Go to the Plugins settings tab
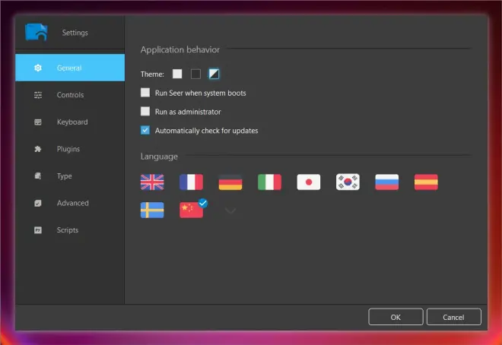 point(70,149)
